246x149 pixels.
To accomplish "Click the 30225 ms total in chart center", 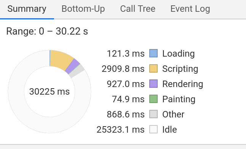I will [50, 92].
